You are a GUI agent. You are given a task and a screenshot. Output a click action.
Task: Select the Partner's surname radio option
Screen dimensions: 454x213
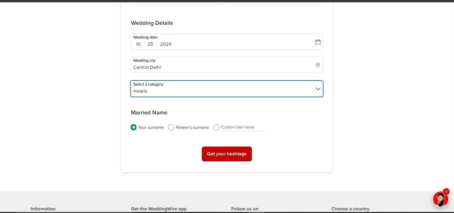point(171,127)
